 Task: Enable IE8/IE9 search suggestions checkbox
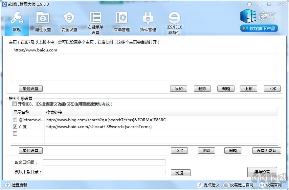click(14, 104)
